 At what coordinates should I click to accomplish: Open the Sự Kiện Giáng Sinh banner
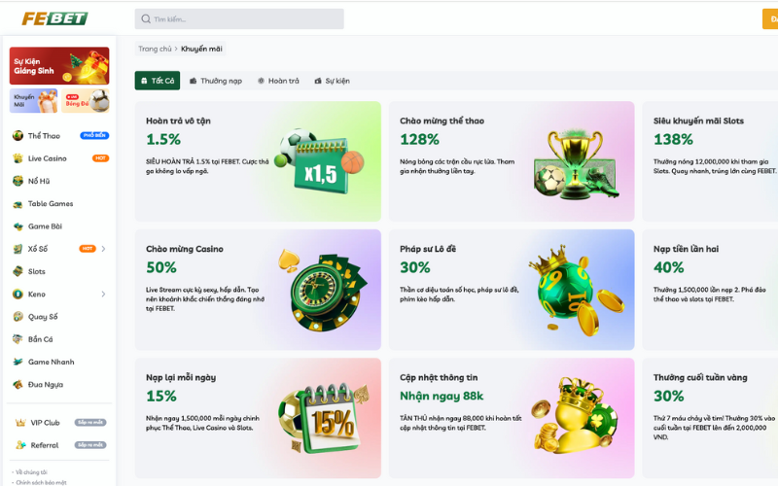tap(59, 66)
